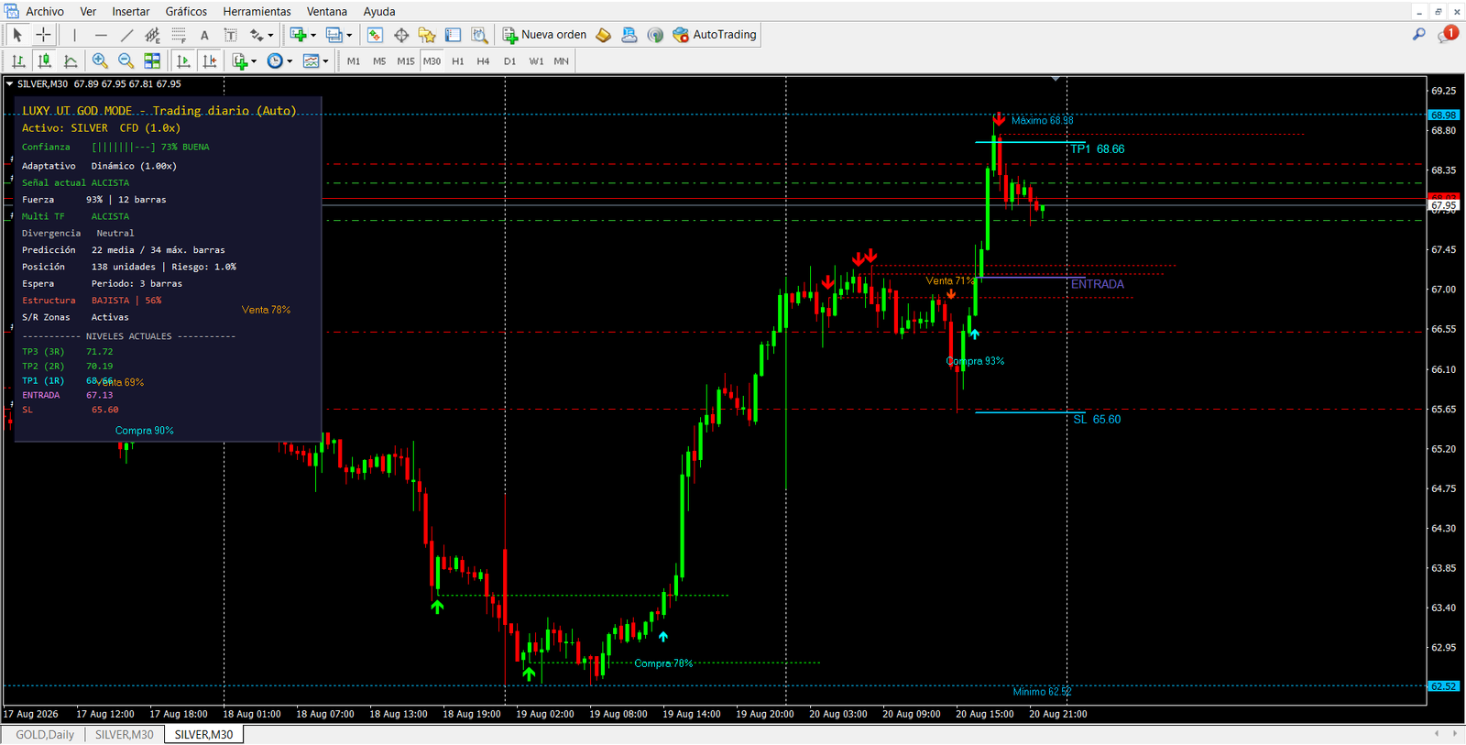Toggle the Data Window icon
The height and width of the screenshot is (745, 1466).
pyautogui.click(x=401, y=35)
